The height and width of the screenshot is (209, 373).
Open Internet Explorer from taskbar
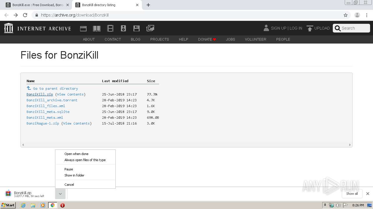(23, 205)
